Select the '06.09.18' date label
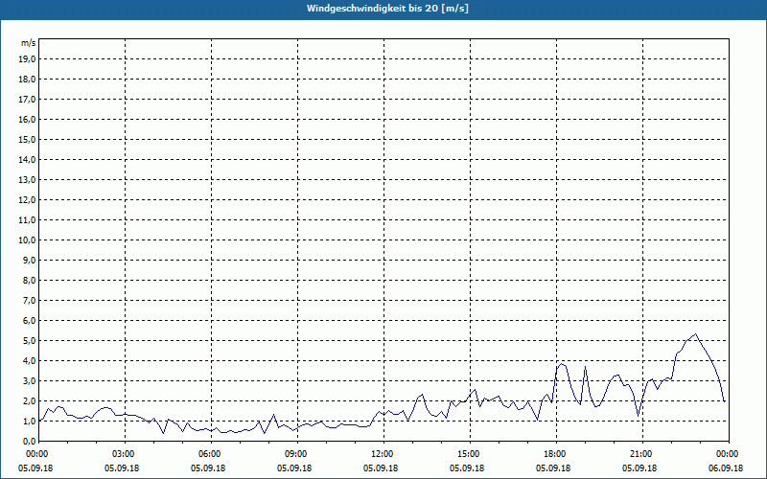This screenshot has width=767, height=479. tap(726, 468)
